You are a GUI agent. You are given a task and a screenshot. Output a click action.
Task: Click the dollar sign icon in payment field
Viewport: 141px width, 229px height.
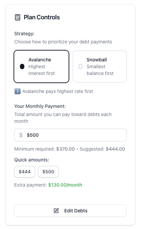click(21, 135)
